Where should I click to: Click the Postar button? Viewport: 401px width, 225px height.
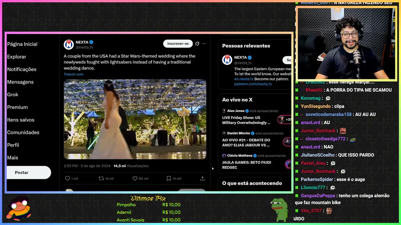tap(29, 172)
